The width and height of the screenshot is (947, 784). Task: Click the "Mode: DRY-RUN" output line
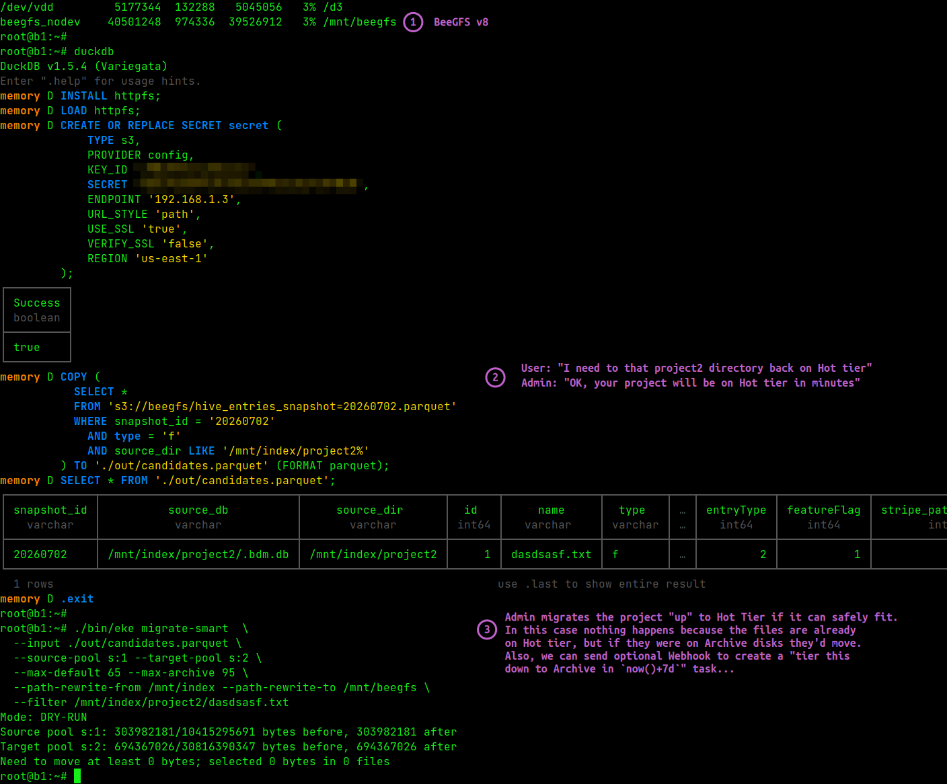click(x=44, y=717)
